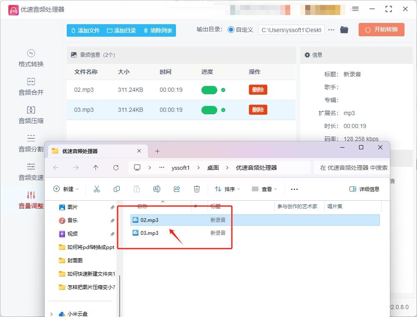Click yssoft1 in the breadcrumb
Image resolution: width=417 pixels, height=317 pixels.
coord(181,168)
